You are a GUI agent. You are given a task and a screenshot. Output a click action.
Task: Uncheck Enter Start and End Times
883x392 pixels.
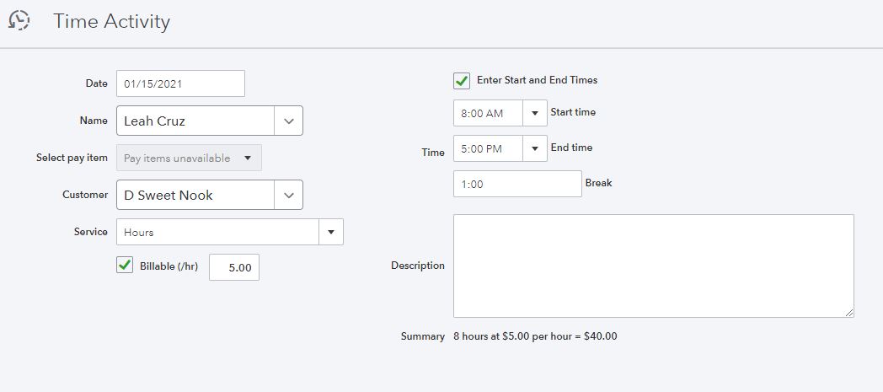(462, 81)
